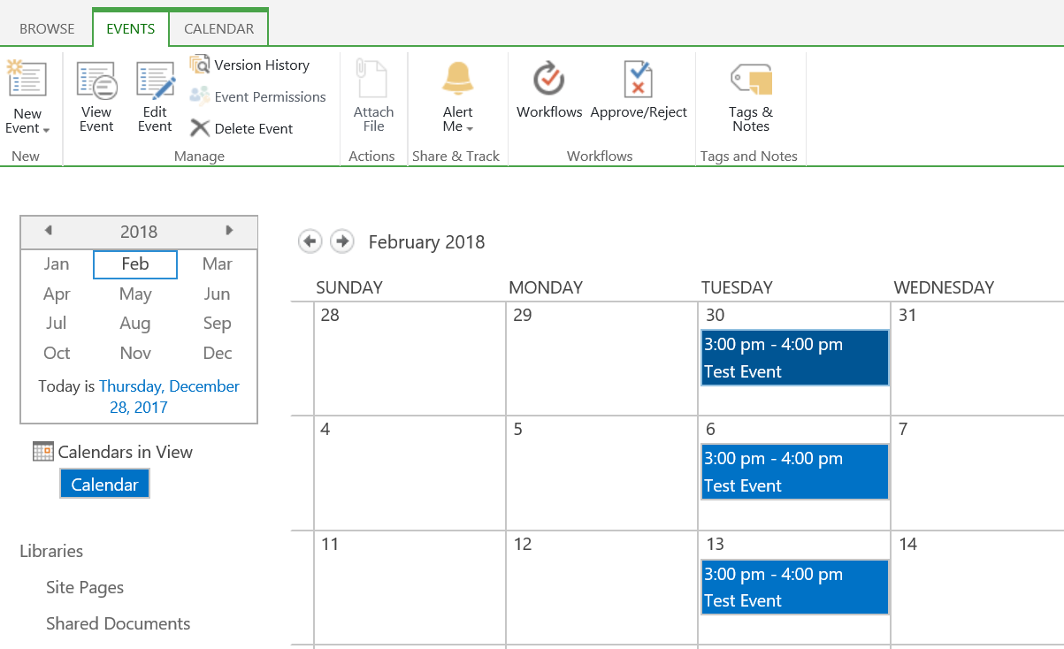
Task: Open Shared Documents library
Action: (118, 623)
